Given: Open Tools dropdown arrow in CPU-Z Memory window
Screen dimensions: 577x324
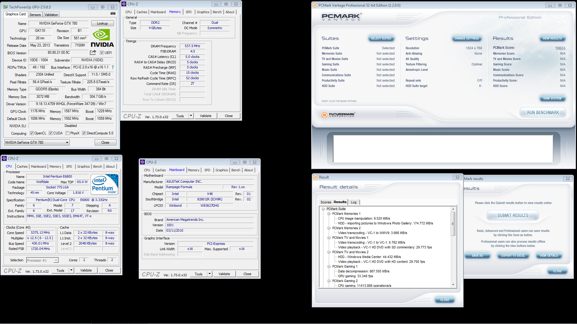Looking at the screenshot, I should (191, 116).
